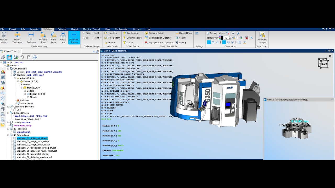Click the add dimension icon with green plus

[x=241, y=38]
